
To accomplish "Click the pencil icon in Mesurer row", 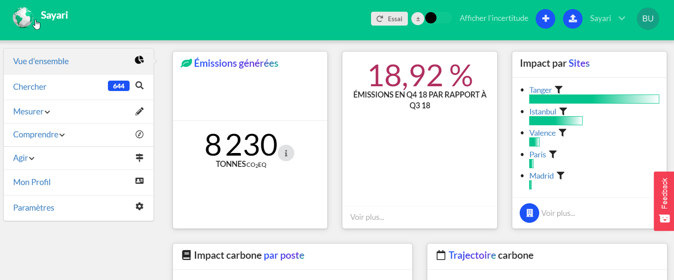I will (x=139, y=111).
